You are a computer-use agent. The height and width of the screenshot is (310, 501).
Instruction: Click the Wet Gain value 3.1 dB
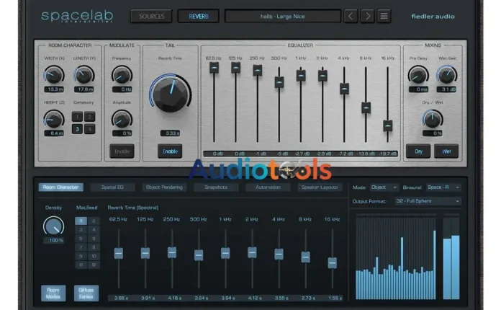tap(447, 89)
